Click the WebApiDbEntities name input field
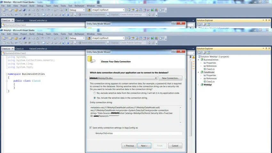The image size is (272, 153). [x=139, y=133]
